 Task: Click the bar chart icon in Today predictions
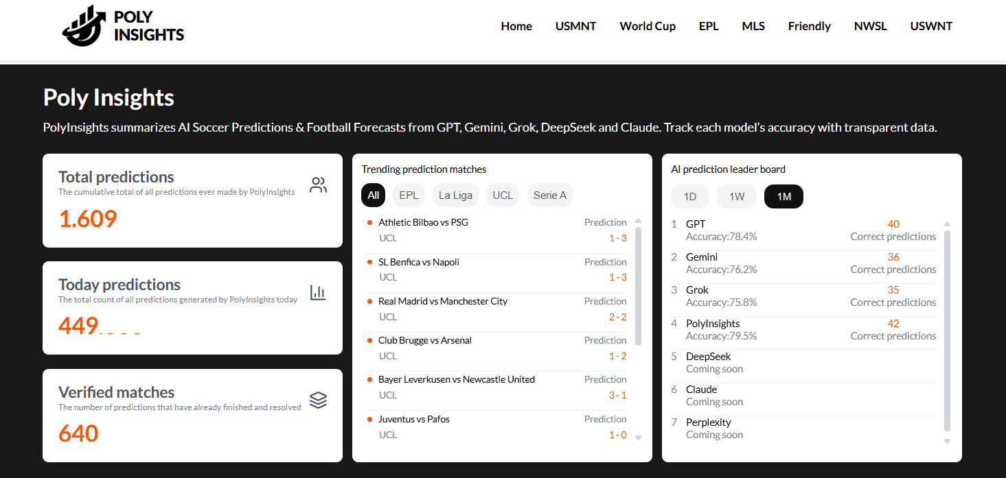(318, 293)
